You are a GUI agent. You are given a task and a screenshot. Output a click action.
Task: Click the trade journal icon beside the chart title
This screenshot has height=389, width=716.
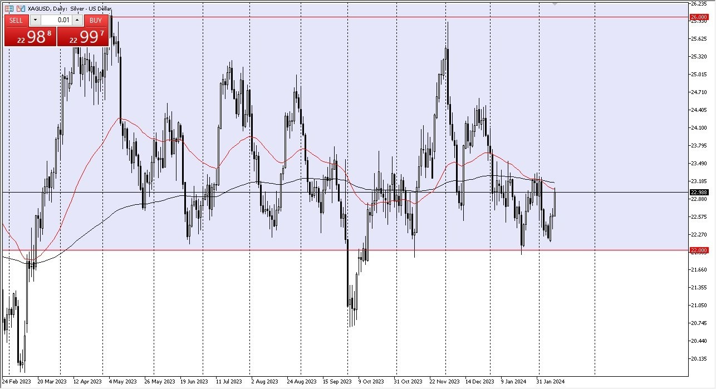point(9,8)
